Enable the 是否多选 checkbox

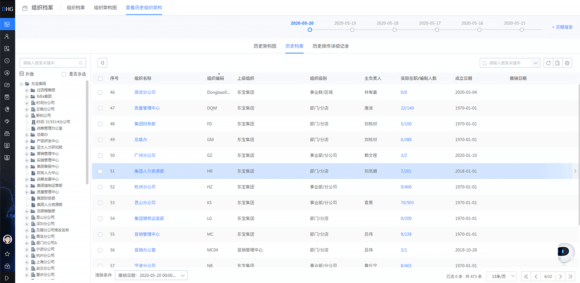(64, 74)
